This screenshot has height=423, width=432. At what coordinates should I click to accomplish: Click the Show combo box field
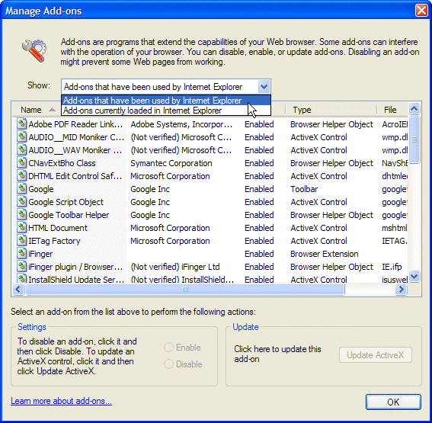point(166,87)
